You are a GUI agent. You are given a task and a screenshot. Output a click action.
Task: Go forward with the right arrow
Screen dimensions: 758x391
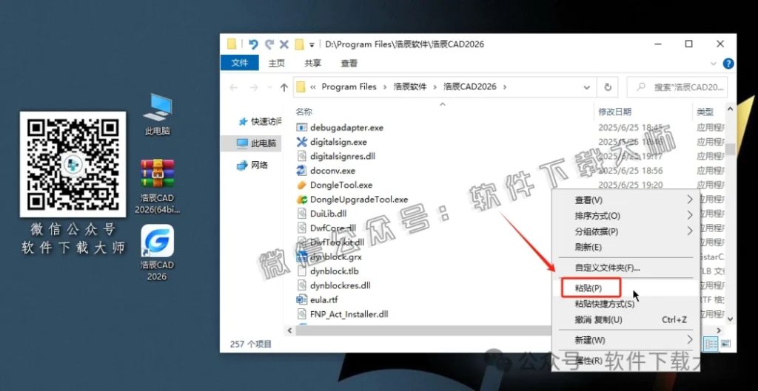pos(254,87)
